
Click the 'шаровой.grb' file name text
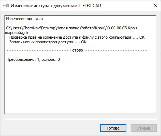coord(17,33)
